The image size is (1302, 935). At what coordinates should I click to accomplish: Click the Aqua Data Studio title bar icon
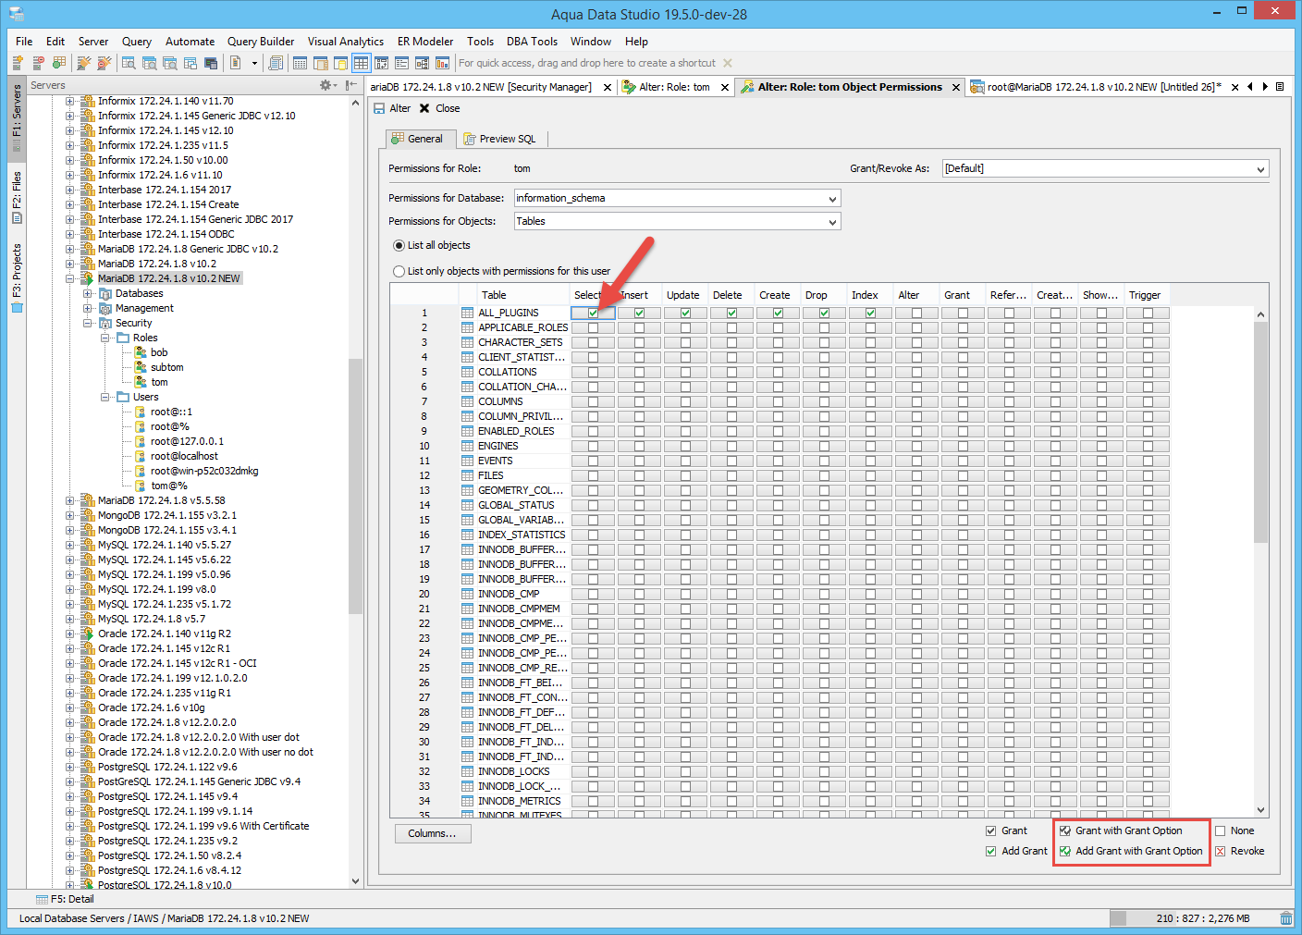[16, 14]
